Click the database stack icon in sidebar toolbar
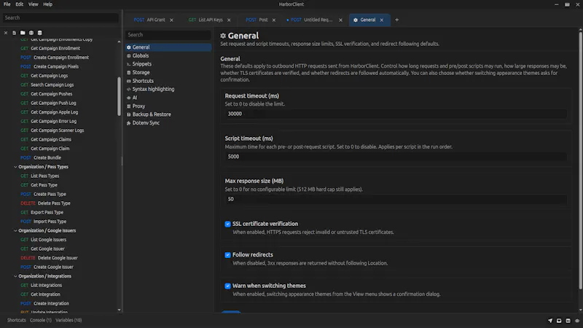583x328 pixels. tap(40, 33)
